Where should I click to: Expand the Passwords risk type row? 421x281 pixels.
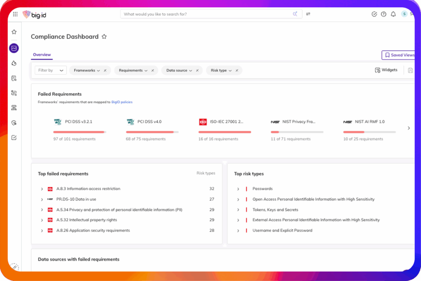(x=238, y=189)
